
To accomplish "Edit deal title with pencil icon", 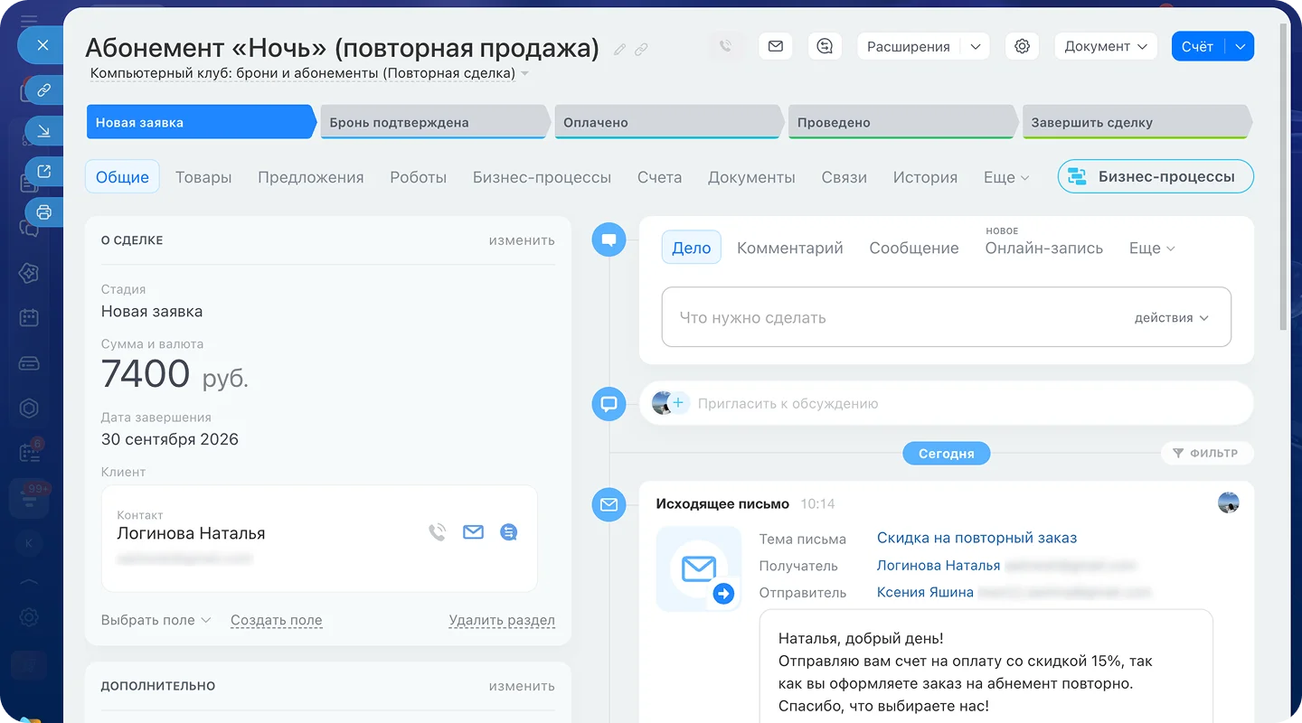I will pos(619,50).
